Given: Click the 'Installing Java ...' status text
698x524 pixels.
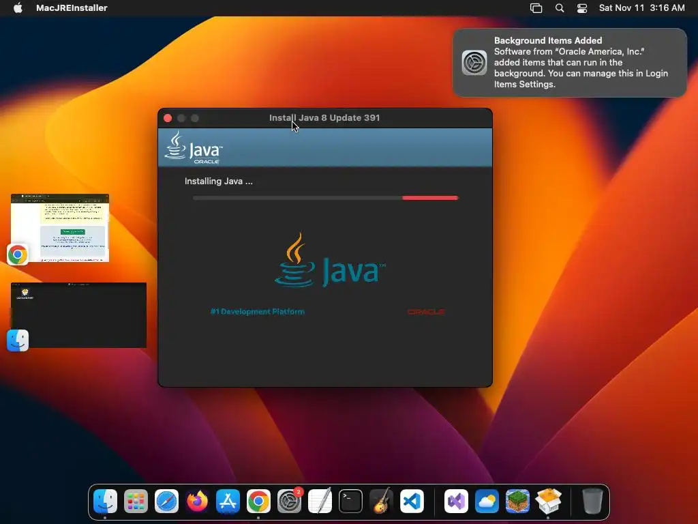Looking at the screenshot, I should 219,181.
